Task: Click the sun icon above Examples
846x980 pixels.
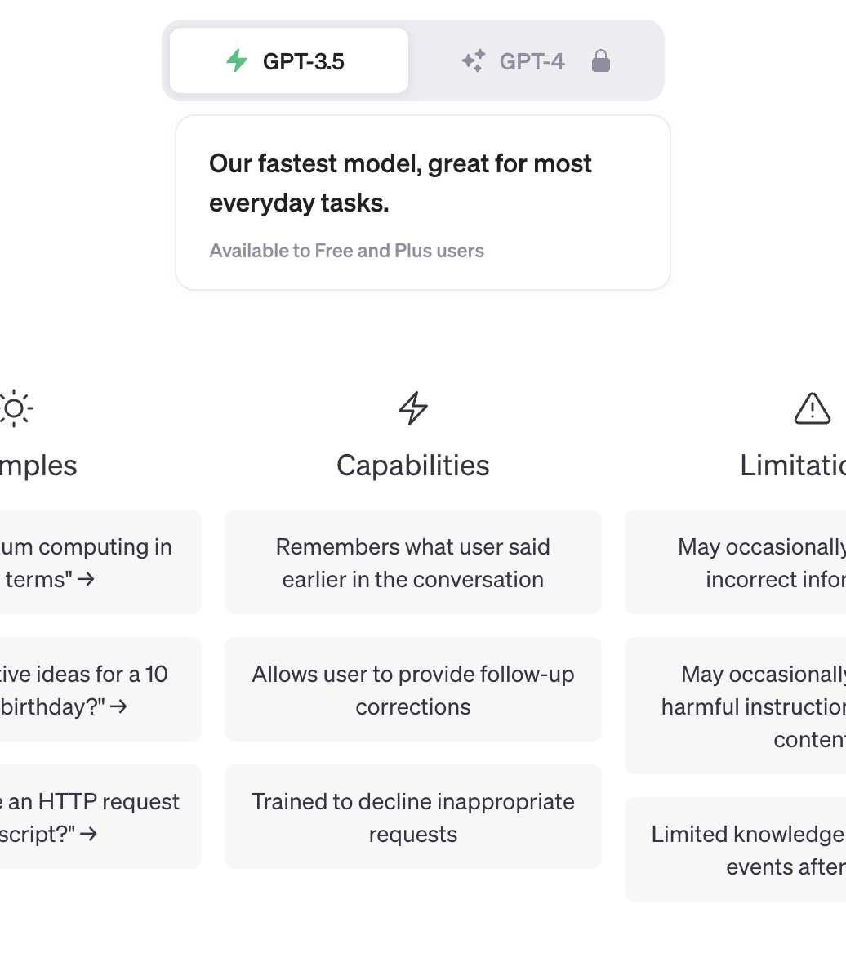Action: pos(15,408)
